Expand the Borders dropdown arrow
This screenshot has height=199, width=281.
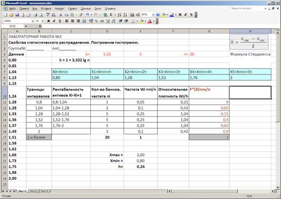point(137,21)
